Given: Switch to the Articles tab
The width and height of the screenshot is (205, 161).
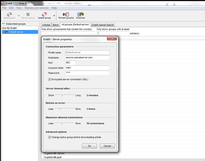Looking at the screenshot, I should coord(46,25).
